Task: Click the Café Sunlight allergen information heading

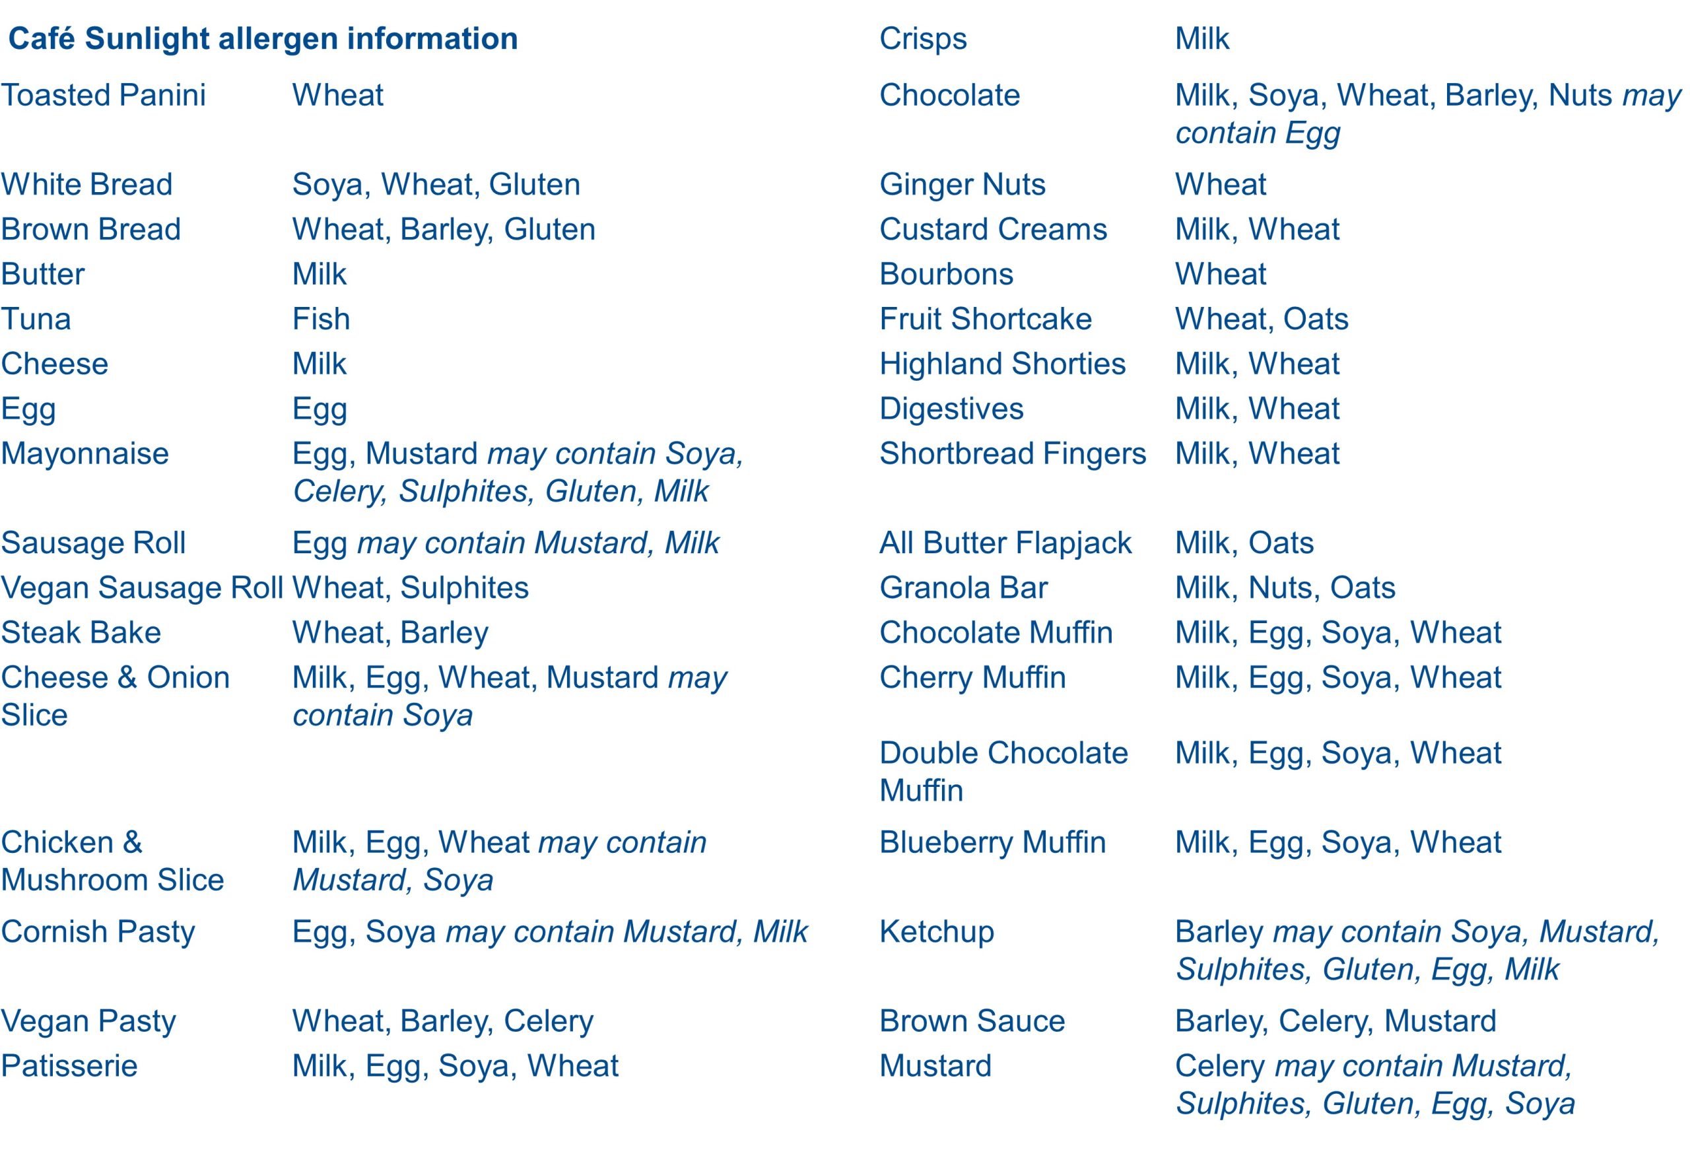Action: click(263, 39)
